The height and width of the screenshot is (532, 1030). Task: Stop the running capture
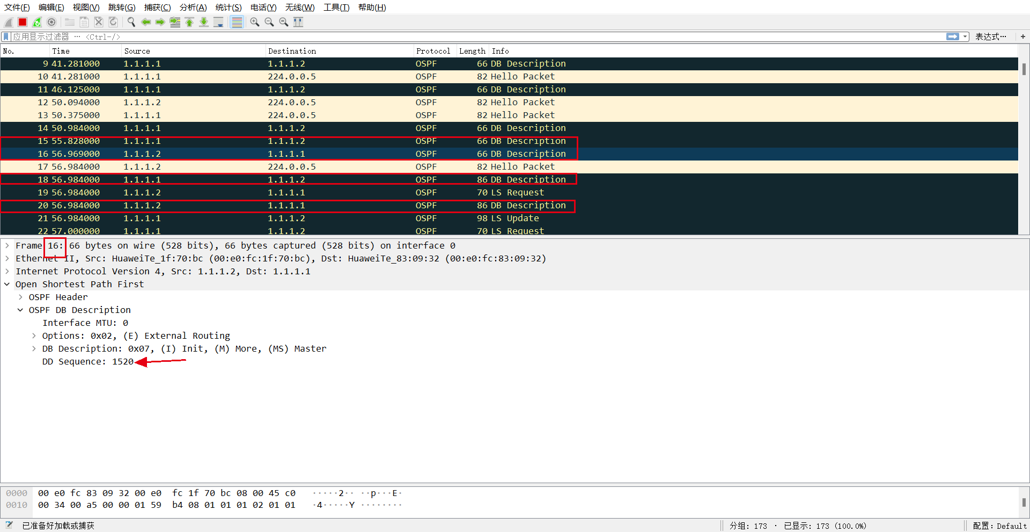click(22, 22)
